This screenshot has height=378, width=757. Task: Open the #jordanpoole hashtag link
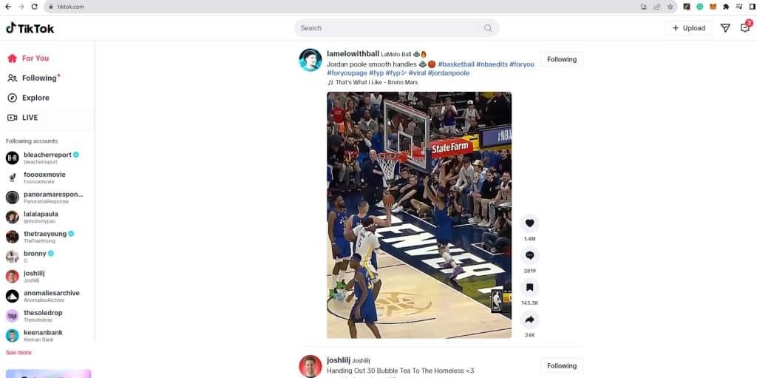[448, 73]
